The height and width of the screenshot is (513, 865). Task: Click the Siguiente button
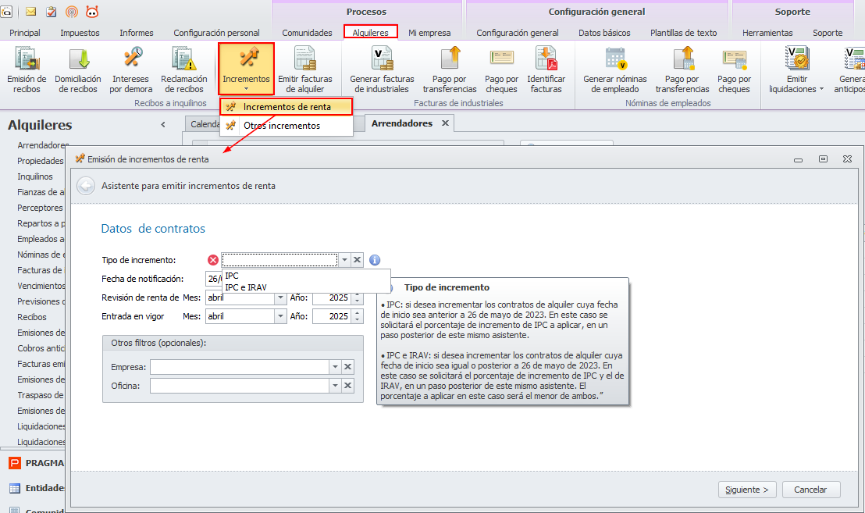pyautogui.click(x=747, y=490)
